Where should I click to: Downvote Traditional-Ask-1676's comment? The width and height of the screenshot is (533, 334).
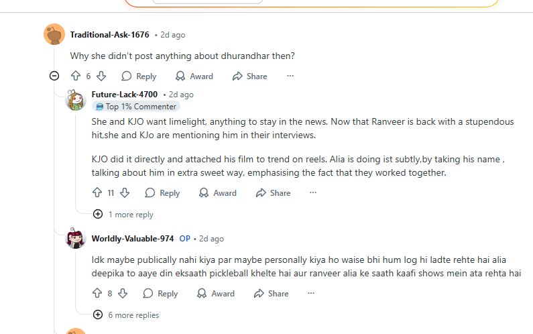point(101,76)
